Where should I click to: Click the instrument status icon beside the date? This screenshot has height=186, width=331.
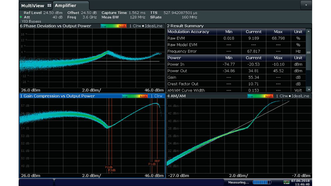[286, 182]
